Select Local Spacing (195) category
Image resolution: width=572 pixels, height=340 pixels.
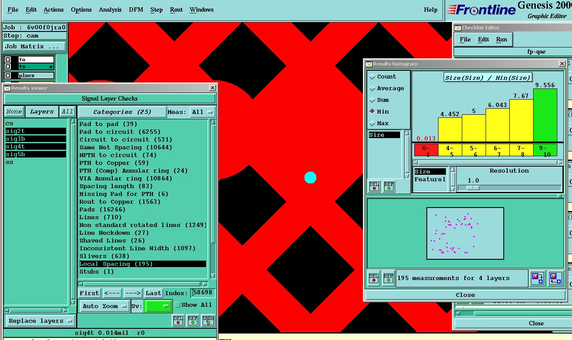pos(143,264)
